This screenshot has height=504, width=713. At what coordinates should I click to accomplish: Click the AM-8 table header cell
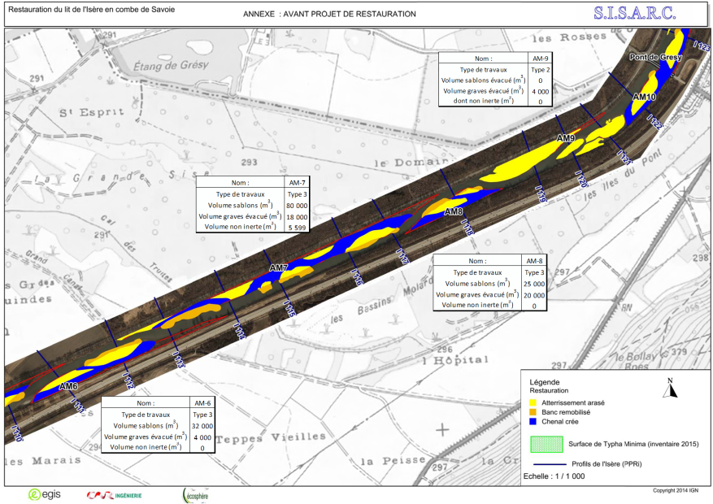534,262
